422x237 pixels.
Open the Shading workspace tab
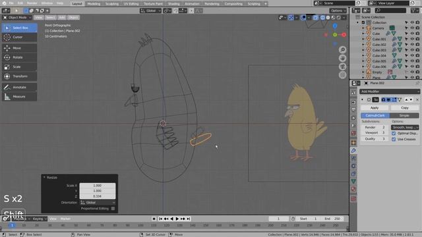point(173,4)
